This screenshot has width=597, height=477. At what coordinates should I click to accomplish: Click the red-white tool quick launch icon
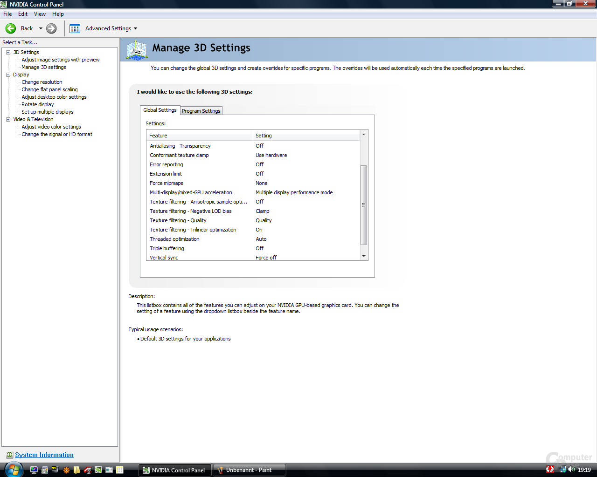pyautogui.click(x=88, y=470)
